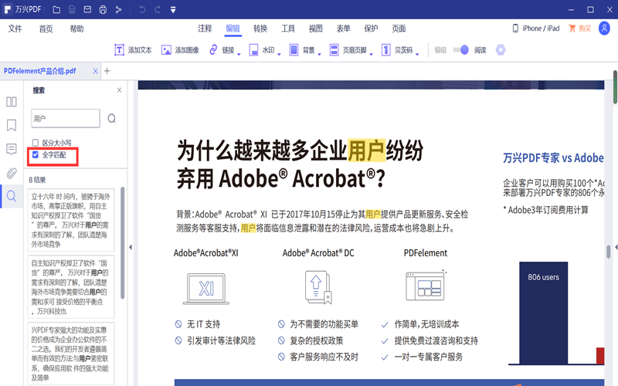This screenshot has width=618, height=386.
Task: Click the magnifier icon beside search box
Action: (x=112, y=118)
